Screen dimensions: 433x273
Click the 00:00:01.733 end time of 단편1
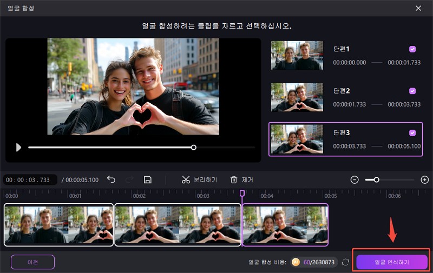[x=404, y=63]
